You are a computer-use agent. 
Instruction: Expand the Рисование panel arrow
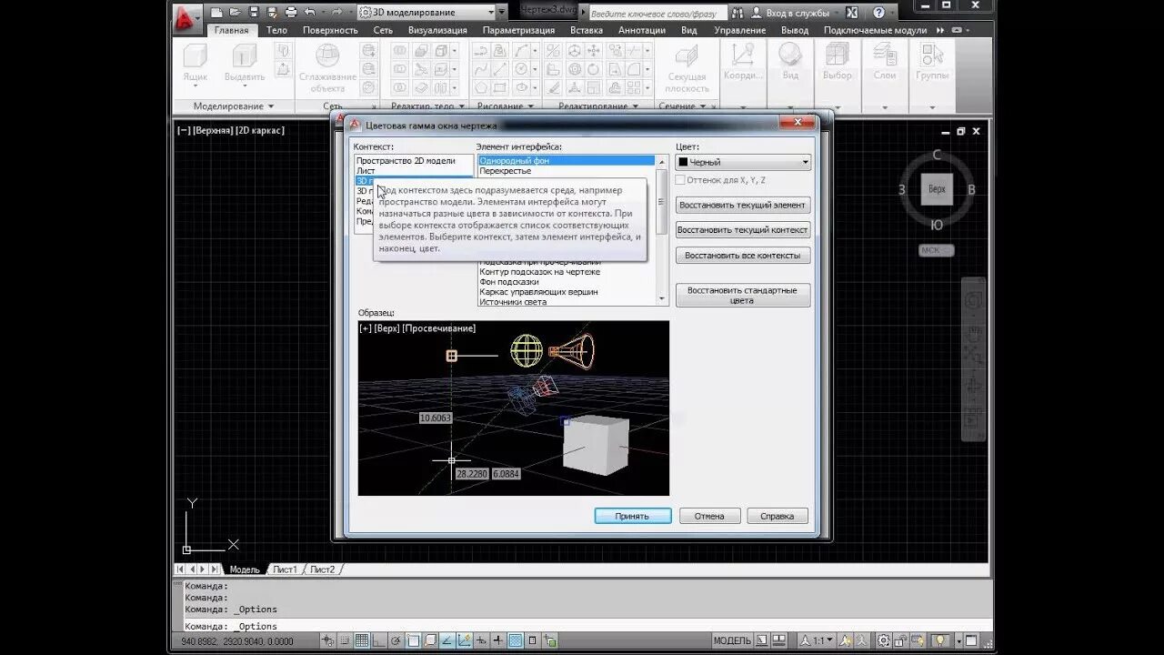pos(529,106)
